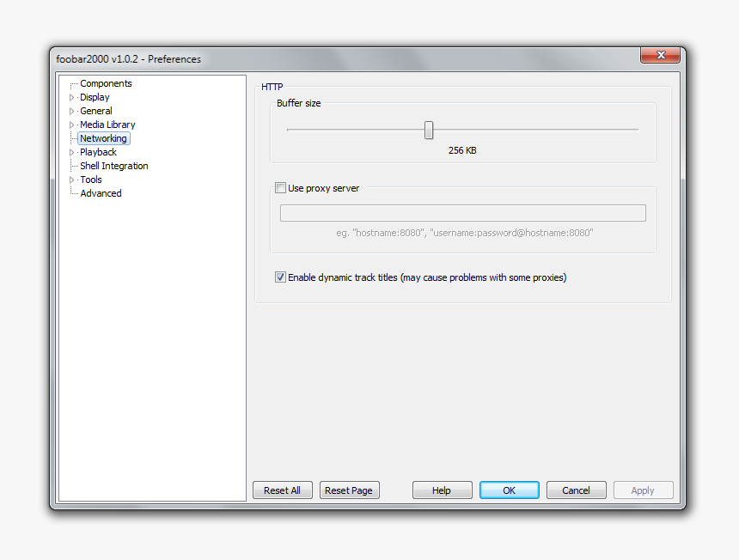This screenshot has height=560, width=739.
Task: Click the greyed-out Apply button
Action: (x=643, y=490)
